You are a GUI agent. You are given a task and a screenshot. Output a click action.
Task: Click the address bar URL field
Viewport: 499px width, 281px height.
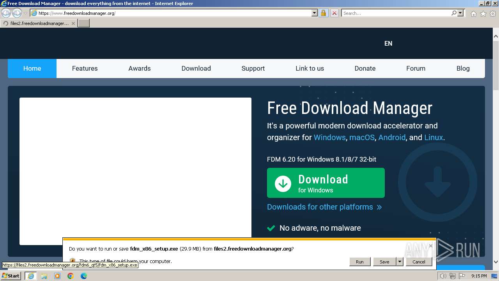click(x=174, y=13)
